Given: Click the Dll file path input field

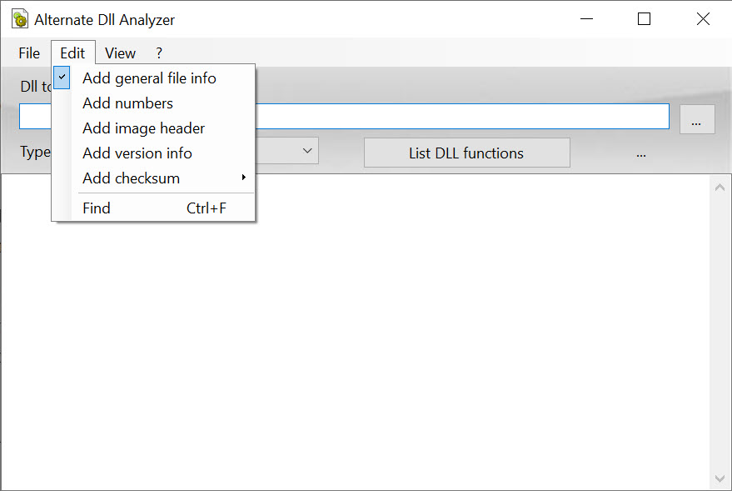Looking at the screenshot, I should tap(344, 117).
